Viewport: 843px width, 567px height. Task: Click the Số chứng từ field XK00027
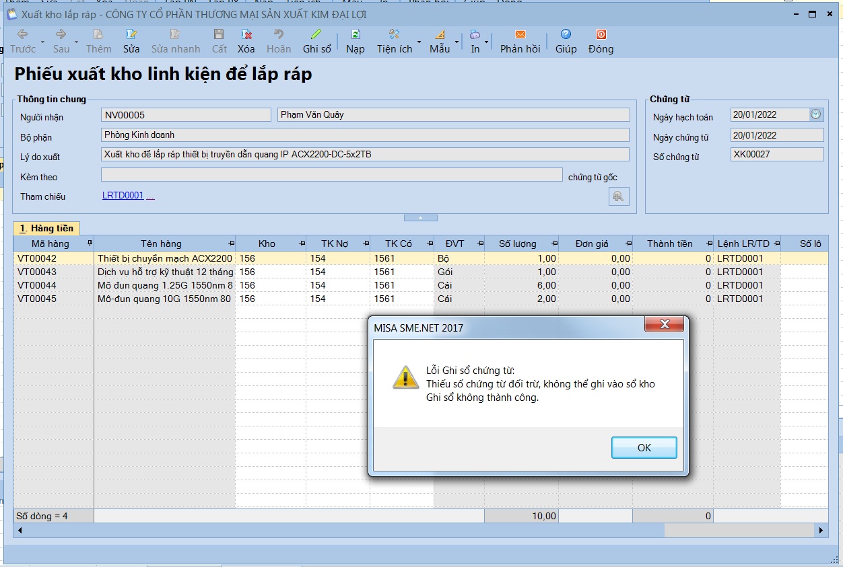tap(777, 155)
